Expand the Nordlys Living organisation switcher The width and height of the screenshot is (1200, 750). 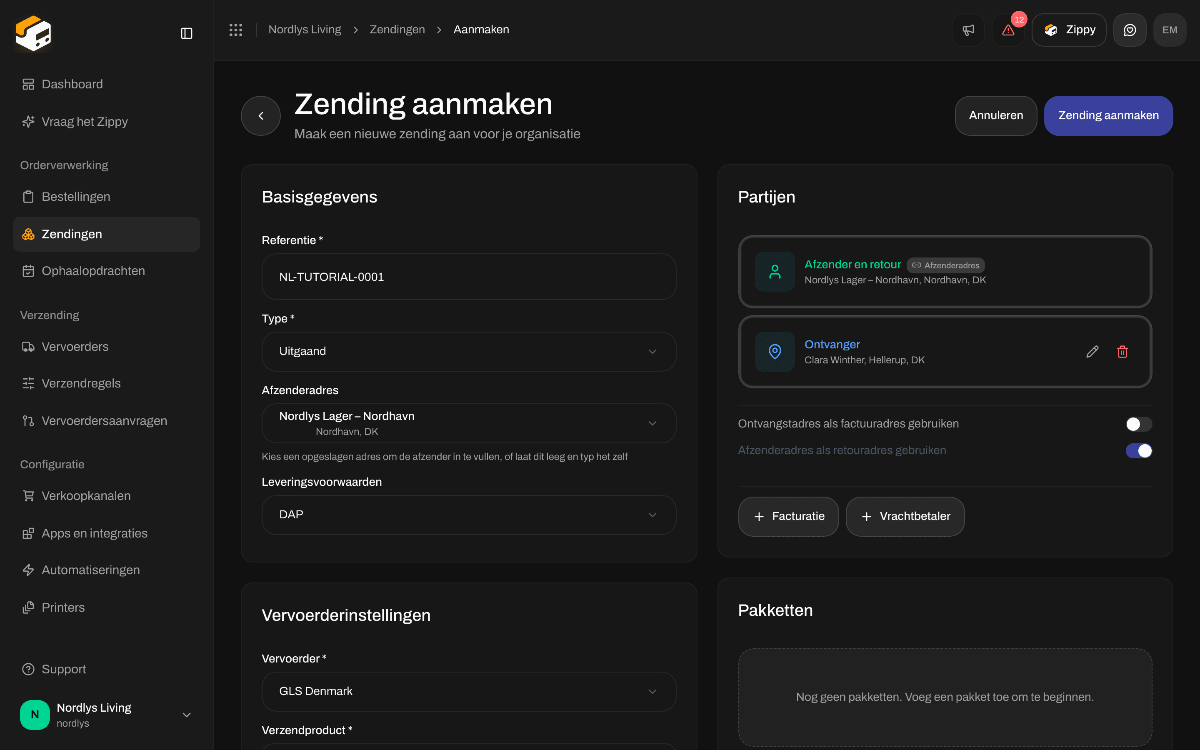[106, 715]
